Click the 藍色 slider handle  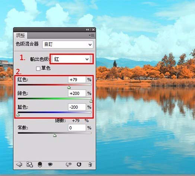point(18,115)
